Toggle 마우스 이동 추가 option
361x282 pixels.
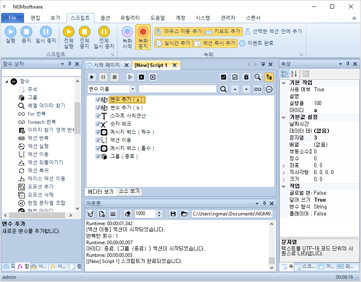click(x=179, y=32)
